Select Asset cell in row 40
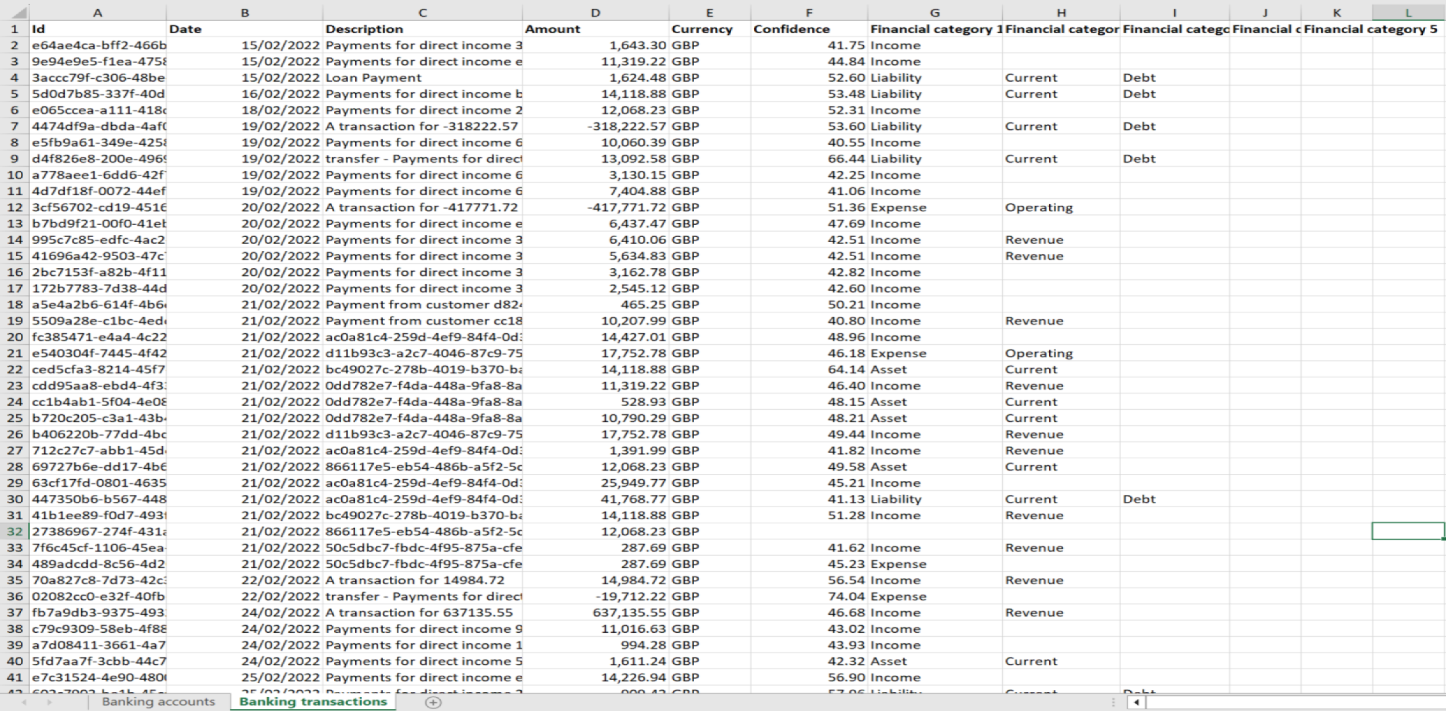The height and width of the screenshot is (711, 1446). [x=935, y=661]
